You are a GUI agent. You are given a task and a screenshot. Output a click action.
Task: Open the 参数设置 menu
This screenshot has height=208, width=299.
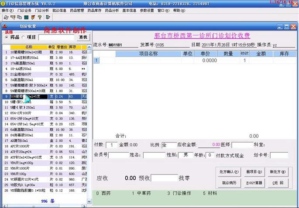tap(147, 10)
